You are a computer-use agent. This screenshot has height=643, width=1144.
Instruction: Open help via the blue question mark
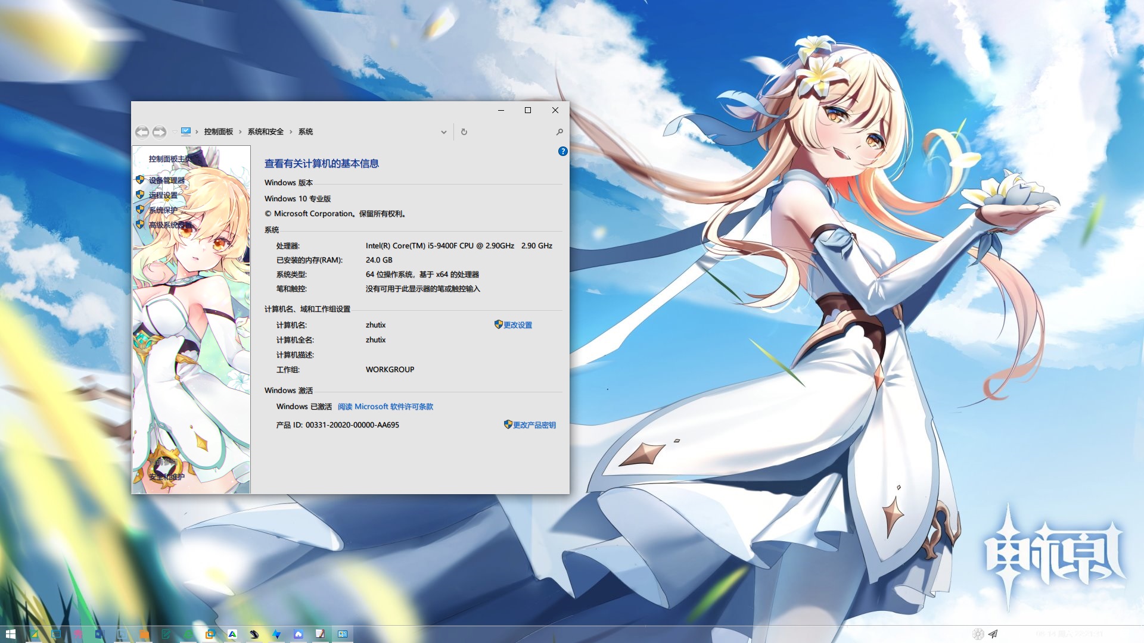pos(562,151)
